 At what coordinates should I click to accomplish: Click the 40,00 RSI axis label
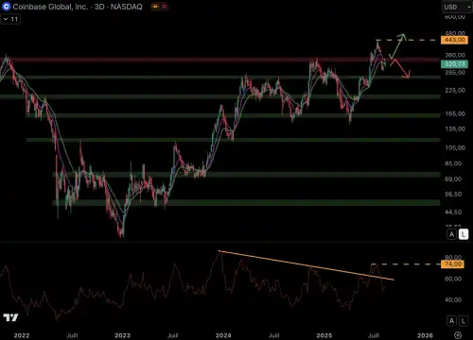click(453, 299)
